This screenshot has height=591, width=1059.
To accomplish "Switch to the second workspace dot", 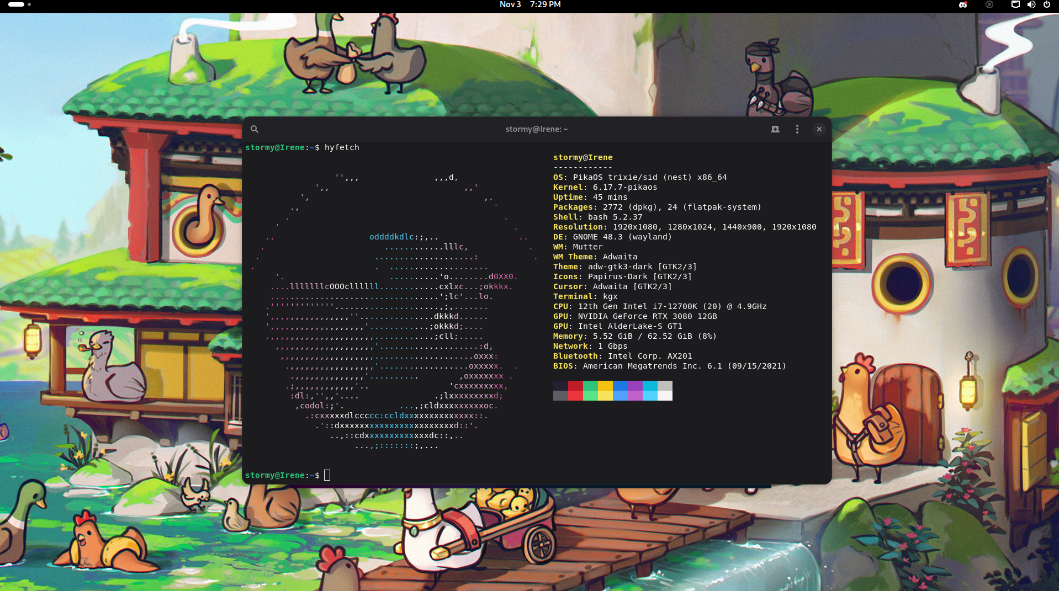I will coord(29,4).
